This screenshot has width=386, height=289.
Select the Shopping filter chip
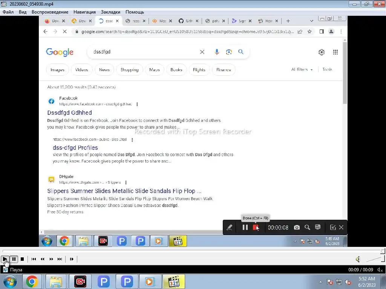click(130, 70)
